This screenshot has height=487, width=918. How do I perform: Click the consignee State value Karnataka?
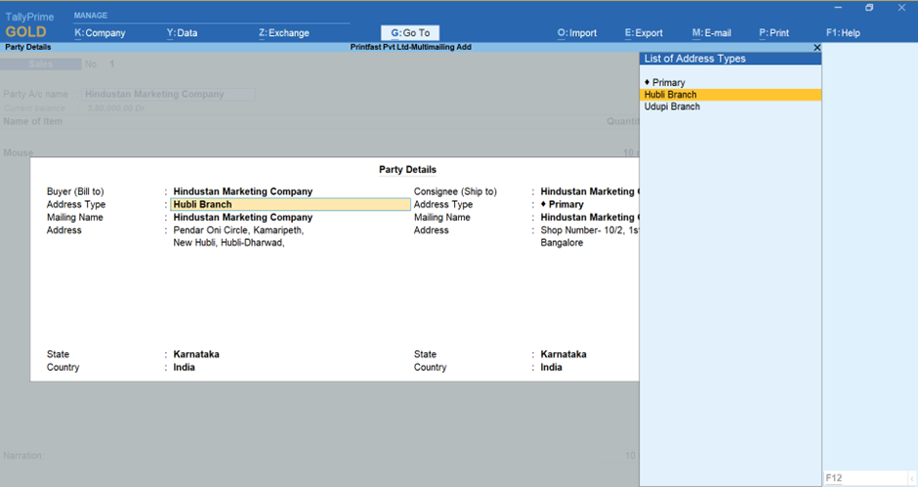[x=563, y=354]
